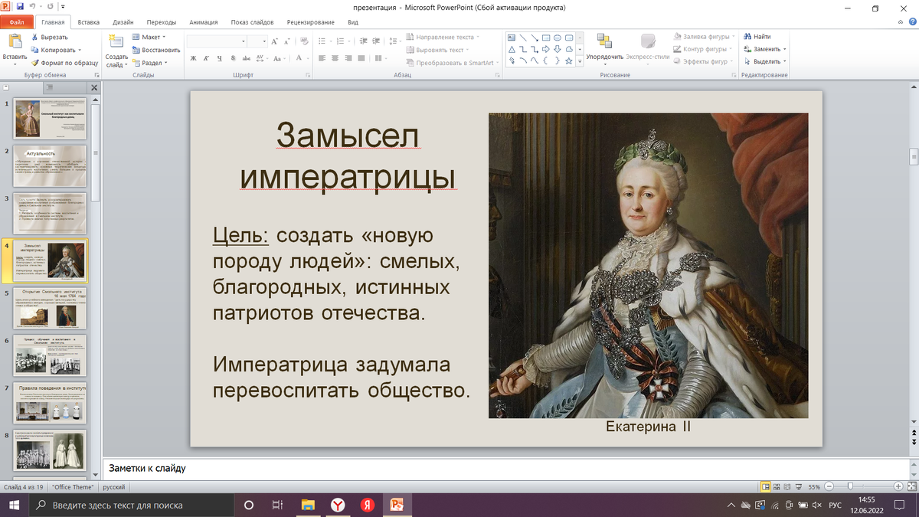Click Восстановить to reset slide
Screen dimensions: 919x517
155,50
